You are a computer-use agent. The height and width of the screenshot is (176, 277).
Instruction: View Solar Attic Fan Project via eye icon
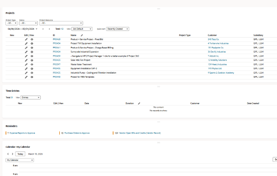tap(32, 60)
